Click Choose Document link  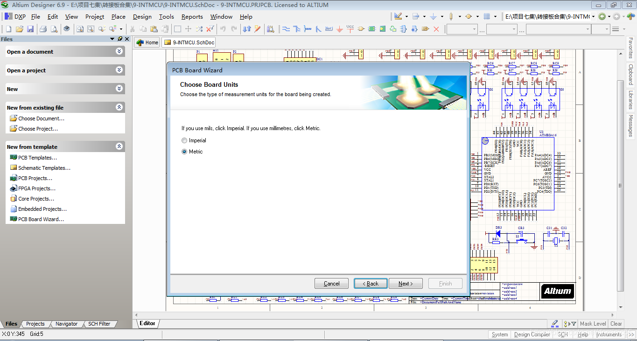coord(41,118)
